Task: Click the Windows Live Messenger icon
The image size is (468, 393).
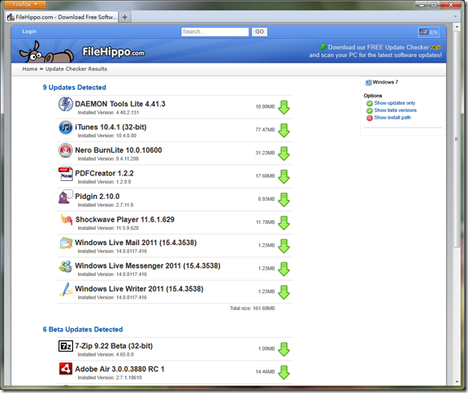Action: (x=66, y=266)
